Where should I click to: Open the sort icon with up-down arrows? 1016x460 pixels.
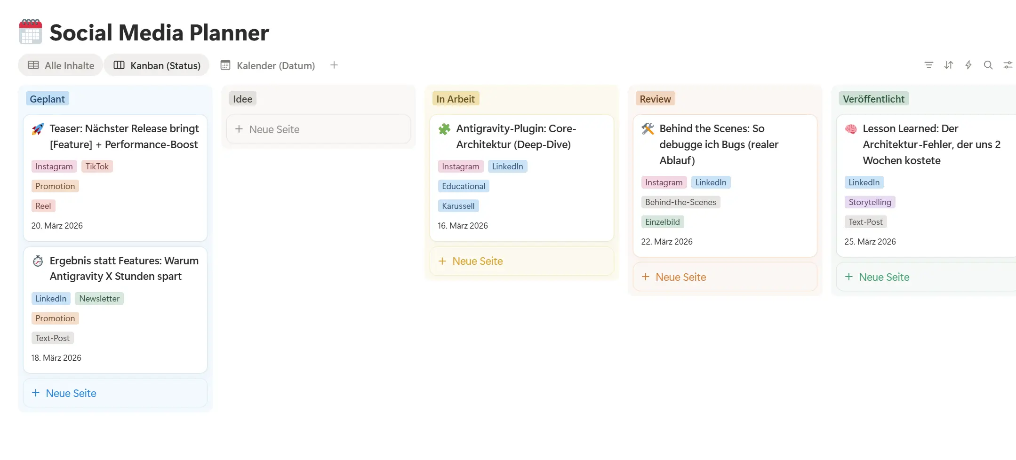(x=948, y=65)
